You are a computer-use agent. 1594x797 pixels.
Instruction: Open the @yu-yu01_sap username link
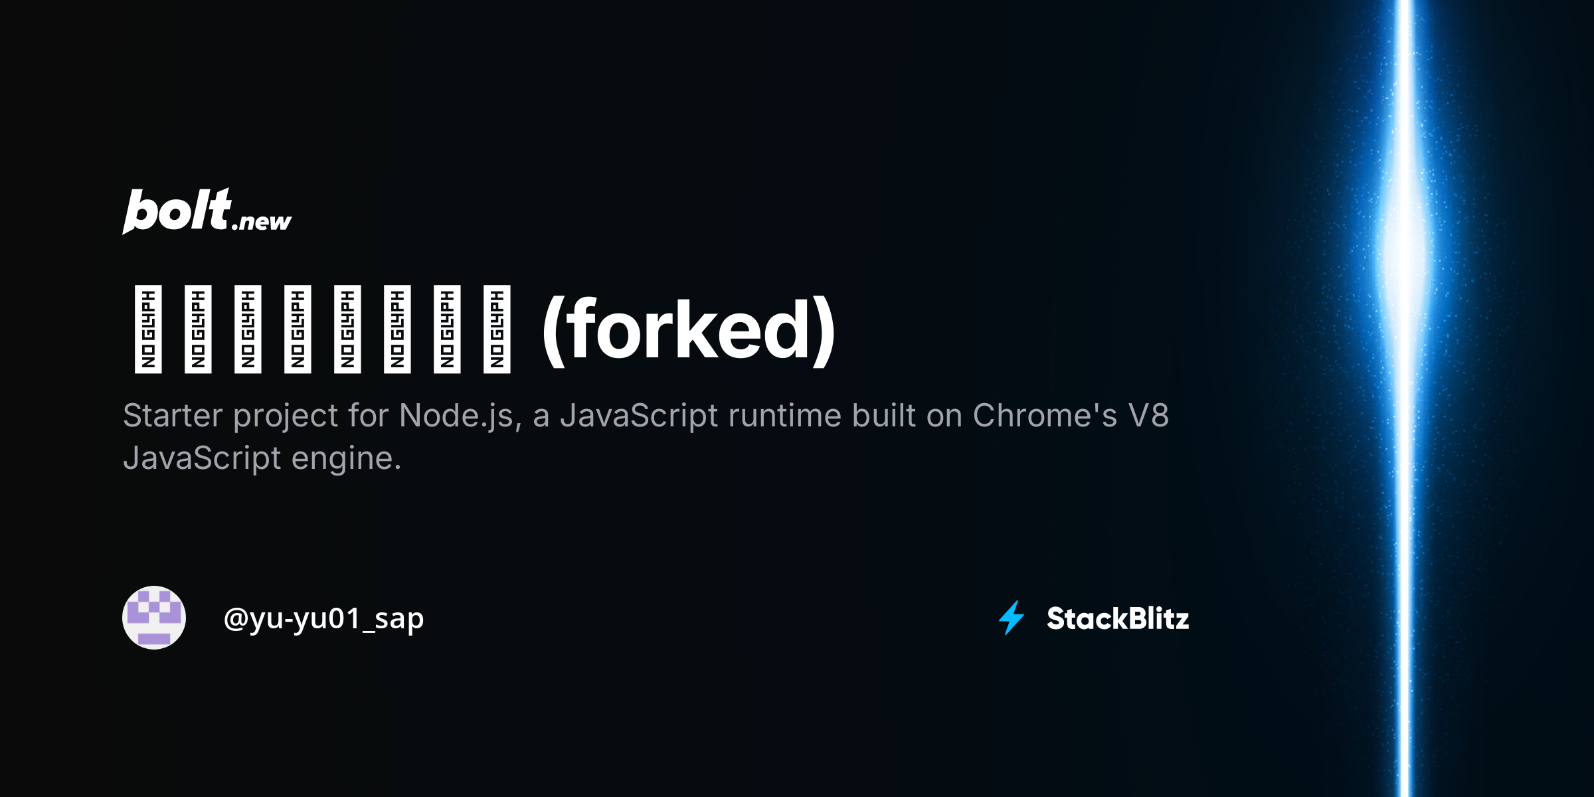click(x=323, y=619)
